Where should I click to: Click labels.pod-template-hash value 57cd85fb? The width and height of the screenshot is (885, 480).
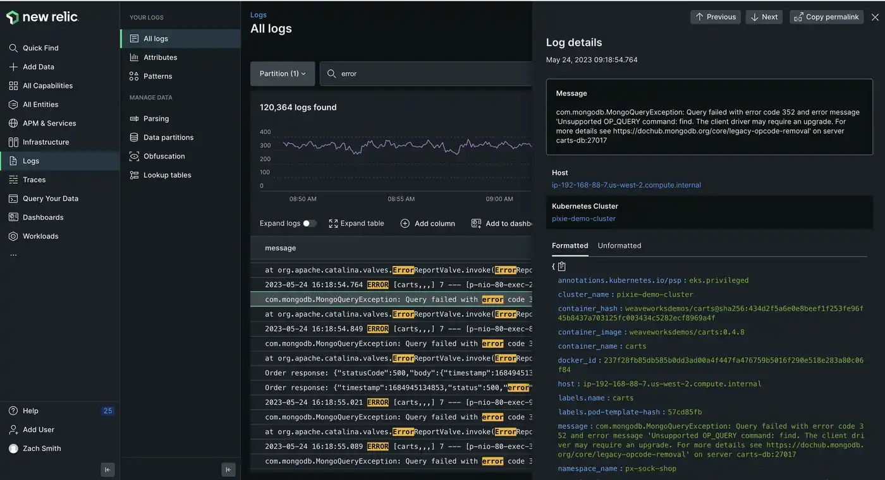(x=685, y=412)
